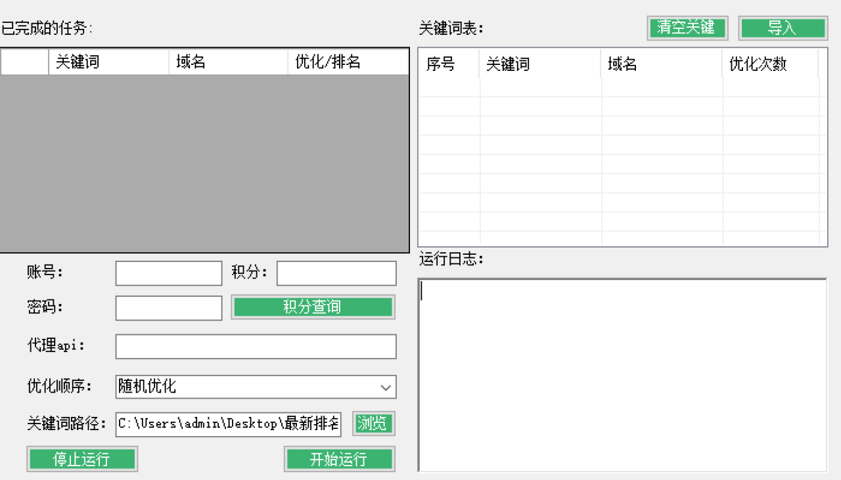
Task: Select the 随机优化 combo box
Action: [246, 387]
